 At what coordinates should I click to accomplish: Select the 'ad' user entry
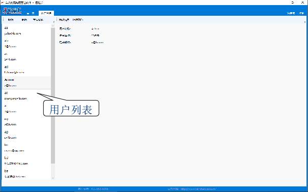[26, 70]
